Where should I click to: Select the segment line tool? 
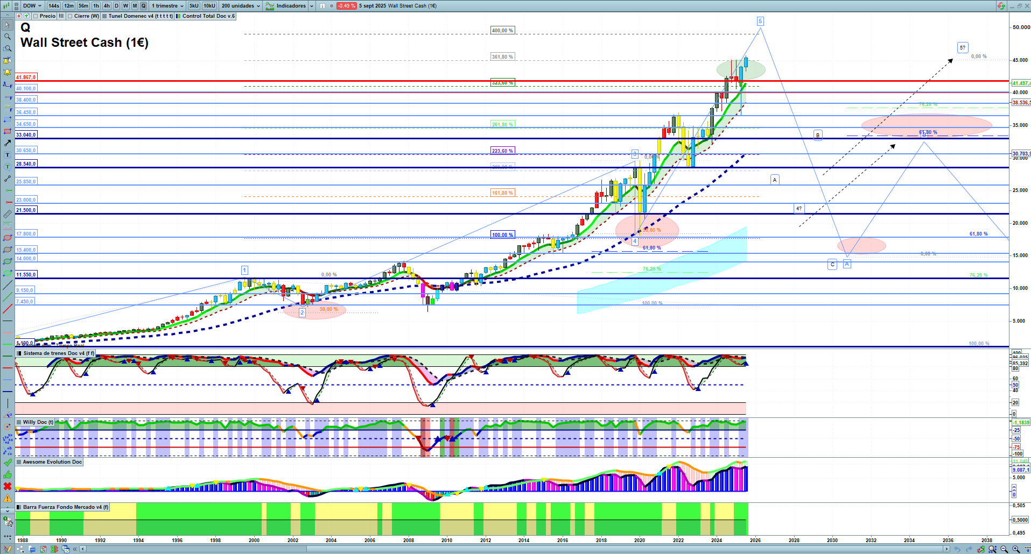7,179
